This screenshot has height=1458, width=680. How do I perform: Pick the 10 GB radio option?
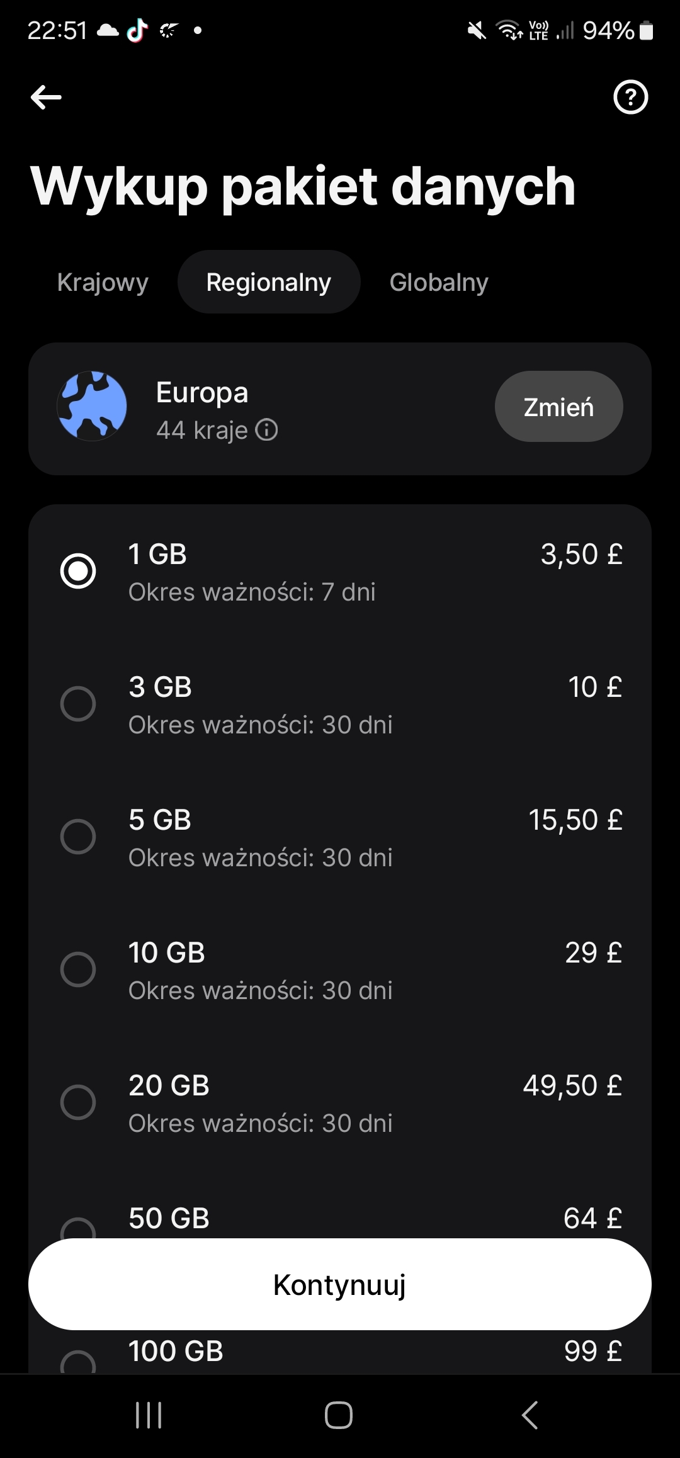[x=78, y=969]
